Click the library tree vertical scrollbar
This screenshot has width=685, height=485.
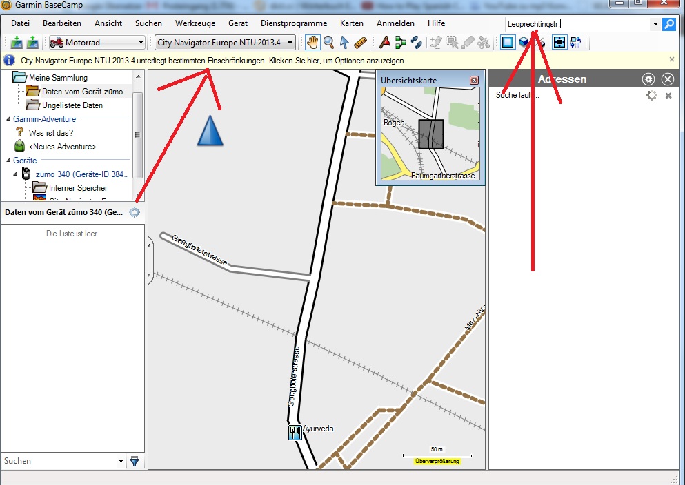point(138,135)
